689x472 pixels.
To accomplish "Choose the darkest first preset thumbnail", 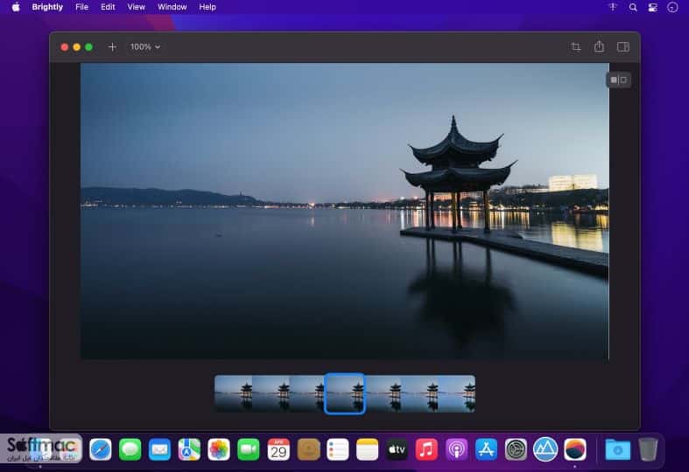I will point(234,393).
